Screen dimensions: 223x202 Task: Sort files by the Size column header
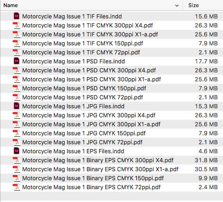pyautogui.click(x=194, y=5)
